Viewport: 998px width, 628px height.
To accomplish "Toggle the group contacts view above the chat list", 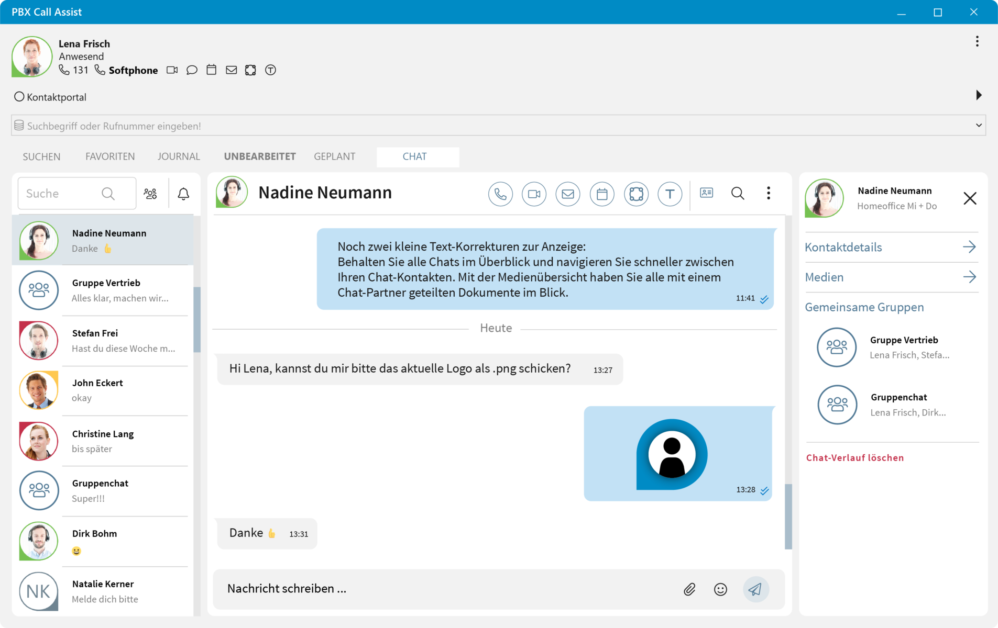I will (150, 194).
